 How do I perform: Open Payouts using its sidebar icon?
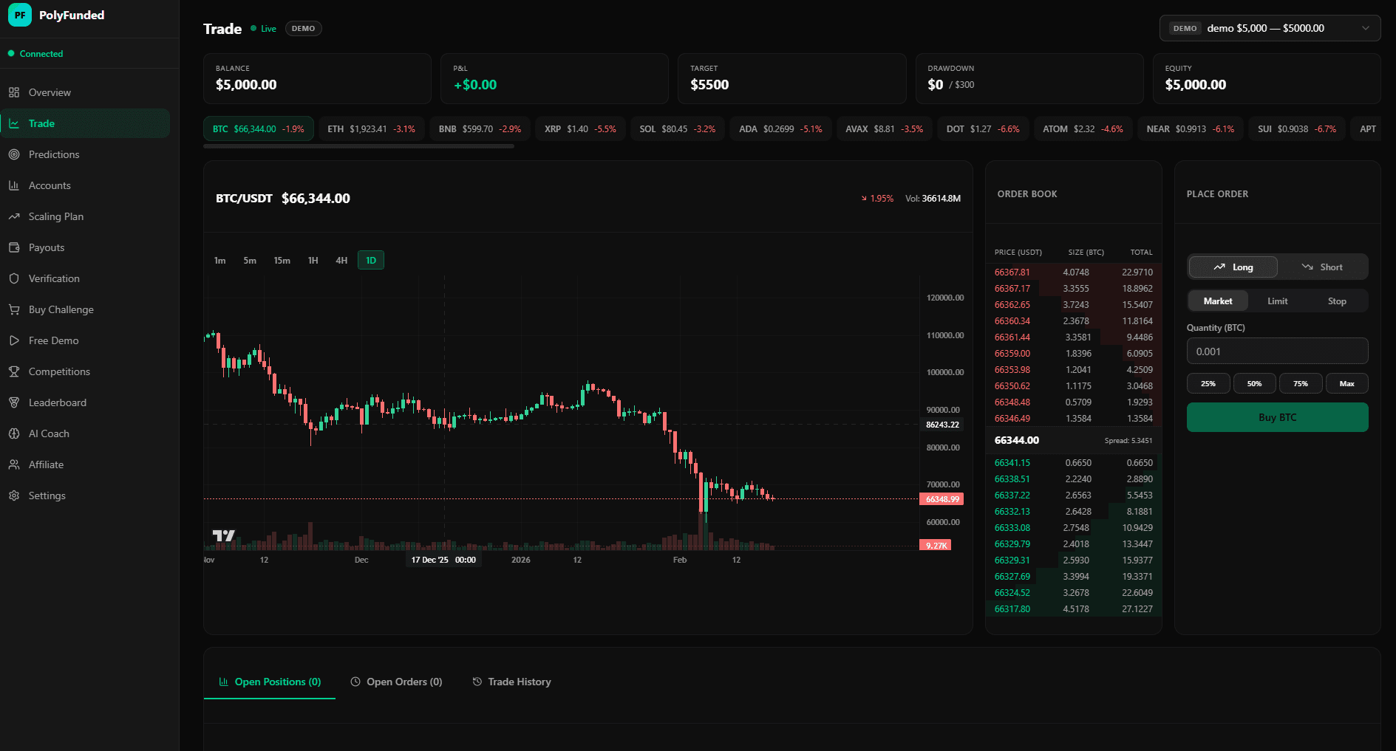coord(15,247)
